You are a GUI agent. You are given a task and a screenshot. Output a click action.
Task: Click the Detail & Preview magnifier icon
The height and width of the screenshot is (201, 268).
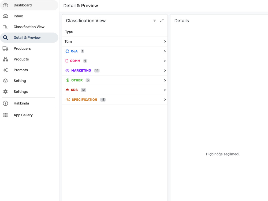pos(5,38)
